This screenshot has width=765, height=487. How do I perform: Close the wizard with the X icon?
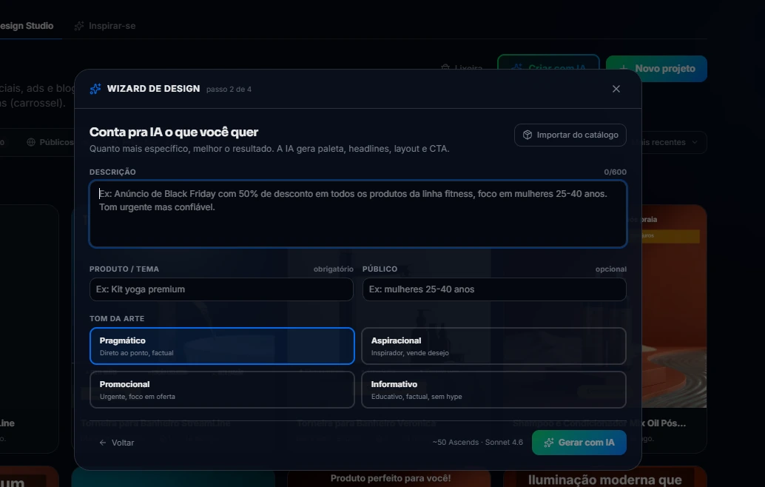(616, 89)
